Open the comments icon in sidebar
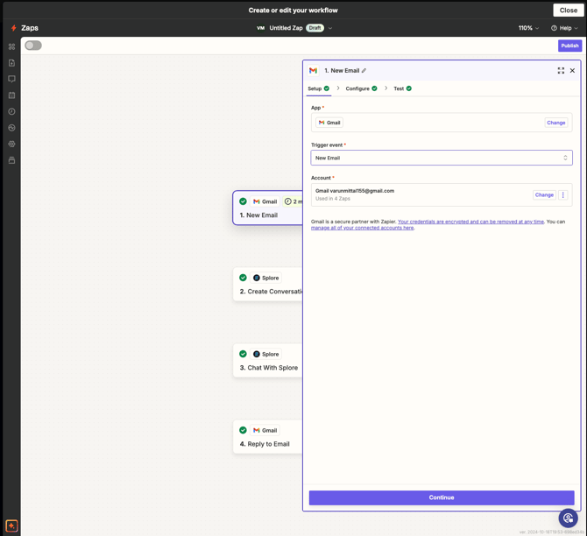Image resolution: width=587 pixels, height=536 pixels. (x=12, y=79)
